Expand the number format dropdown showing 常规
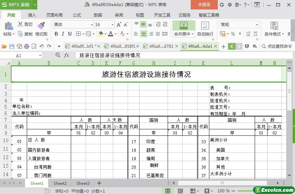The height and width of the screenshot is (194, 295). (257, 25)
